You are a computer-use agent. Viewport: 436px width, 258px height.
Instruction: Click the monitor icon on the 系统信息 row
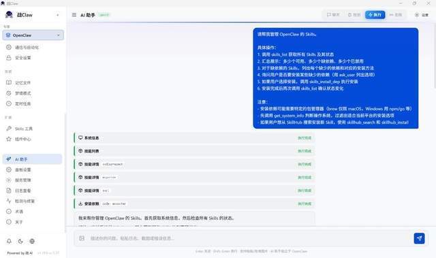click(80, 138)
